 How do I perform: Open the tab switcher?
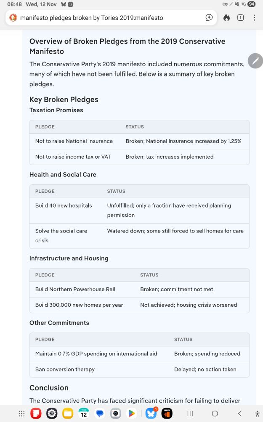(241, 18)
